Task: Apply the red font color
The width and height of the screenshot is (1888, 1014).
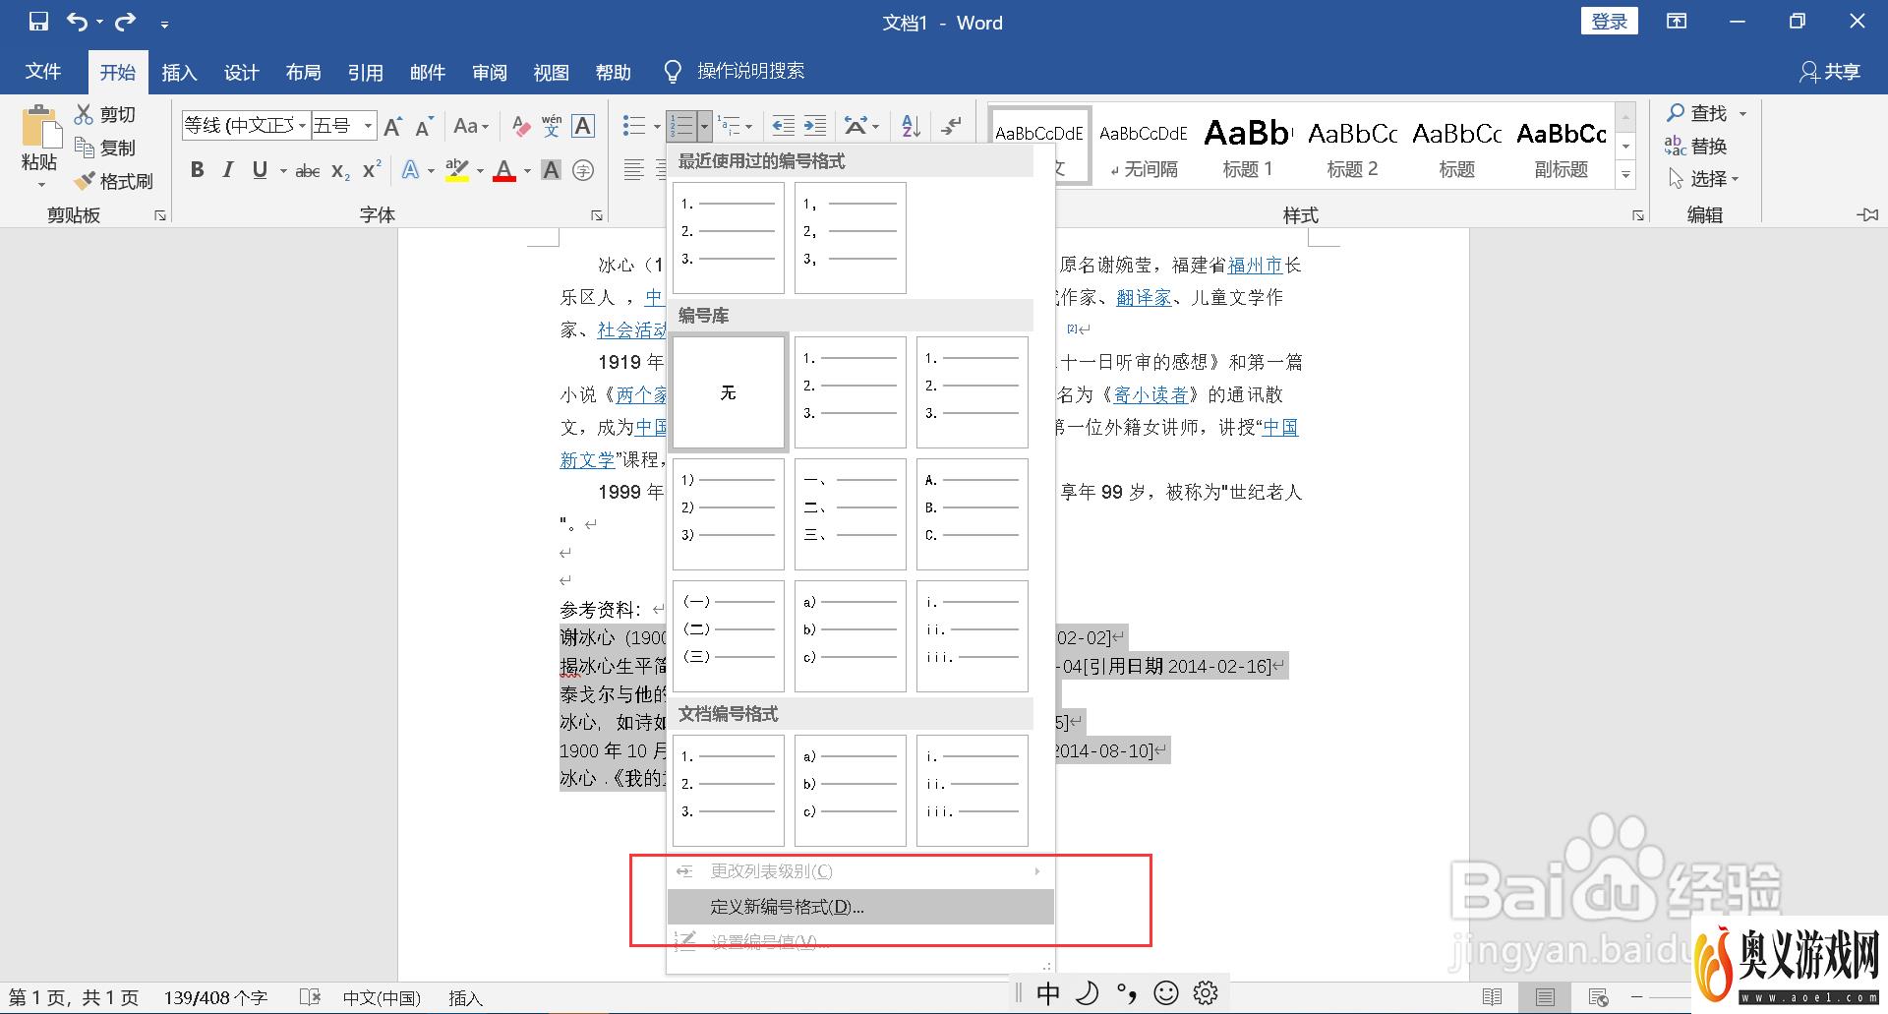Action: 505,170
